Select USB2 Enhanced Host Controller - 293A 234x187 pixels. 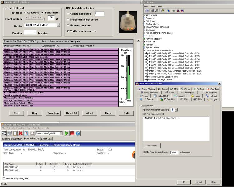click(x=175, y=71)
